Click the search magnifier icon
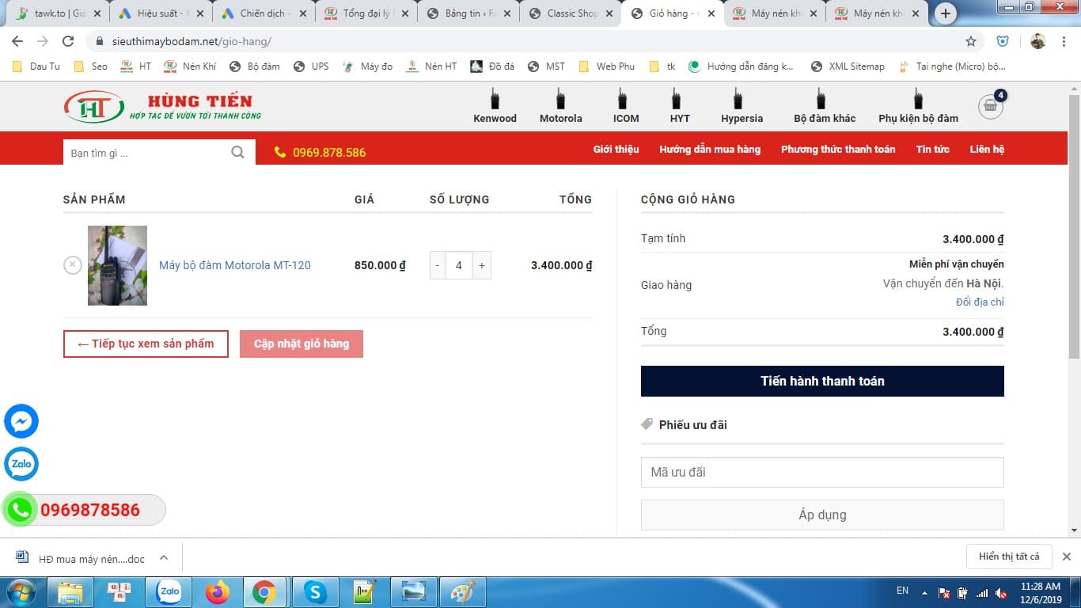Viewport: 1081px width, 608px height. [237, 153]
